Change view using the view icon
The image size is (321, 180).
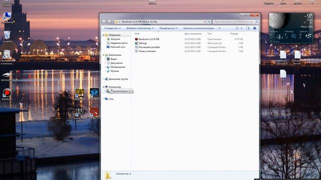click(237, 28)
